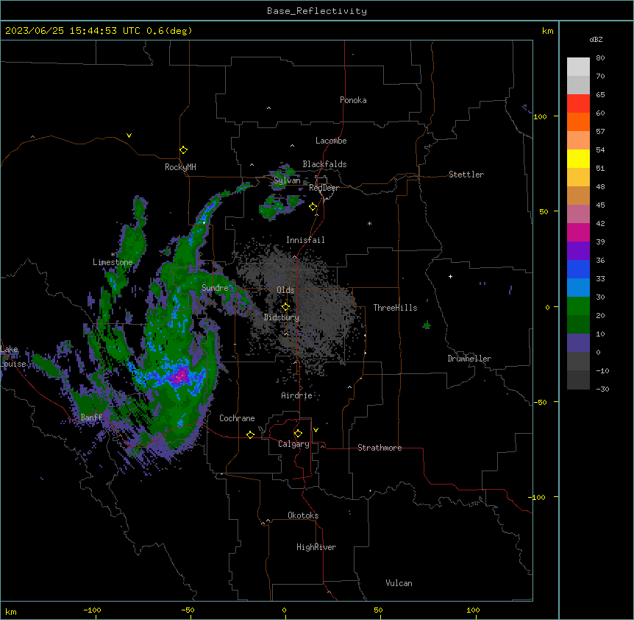Click the asterisk marker east of Innisfail
Screen dimensions: 634x620
pos(369,223)
